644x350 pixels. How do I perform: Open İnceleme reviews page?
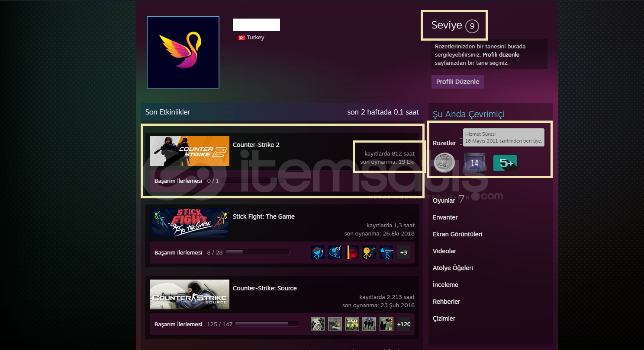coord(445,285)
